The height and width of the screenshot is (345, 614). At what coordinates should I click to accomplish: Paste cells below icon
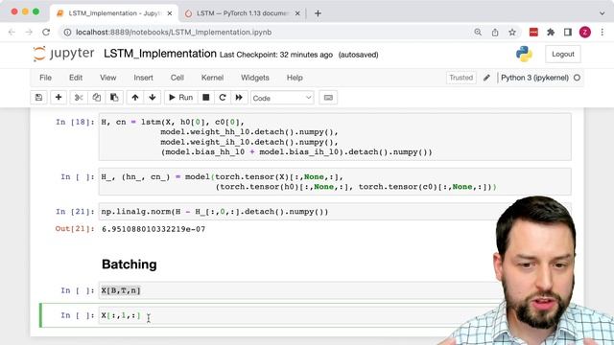[114, 98]
